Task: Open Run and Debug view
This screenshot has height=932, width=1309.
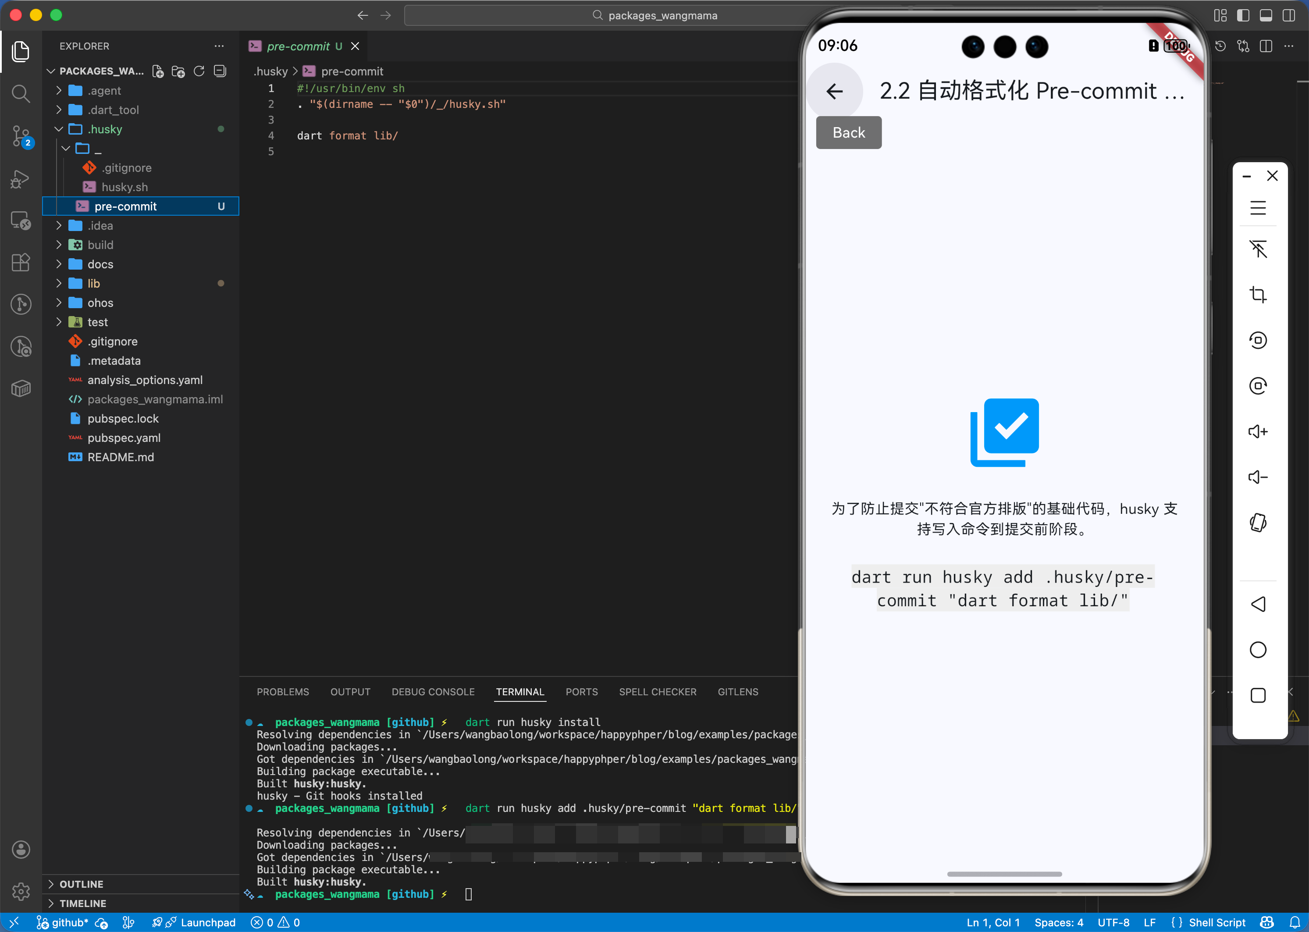Action: tap(21, 179)
